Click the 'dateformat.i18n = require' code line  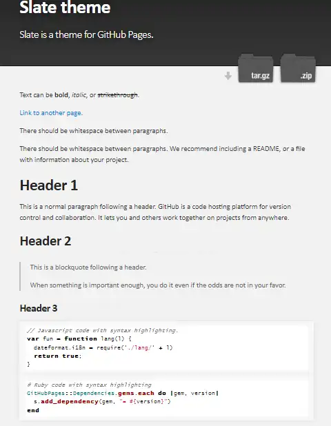tap(103, 347)
